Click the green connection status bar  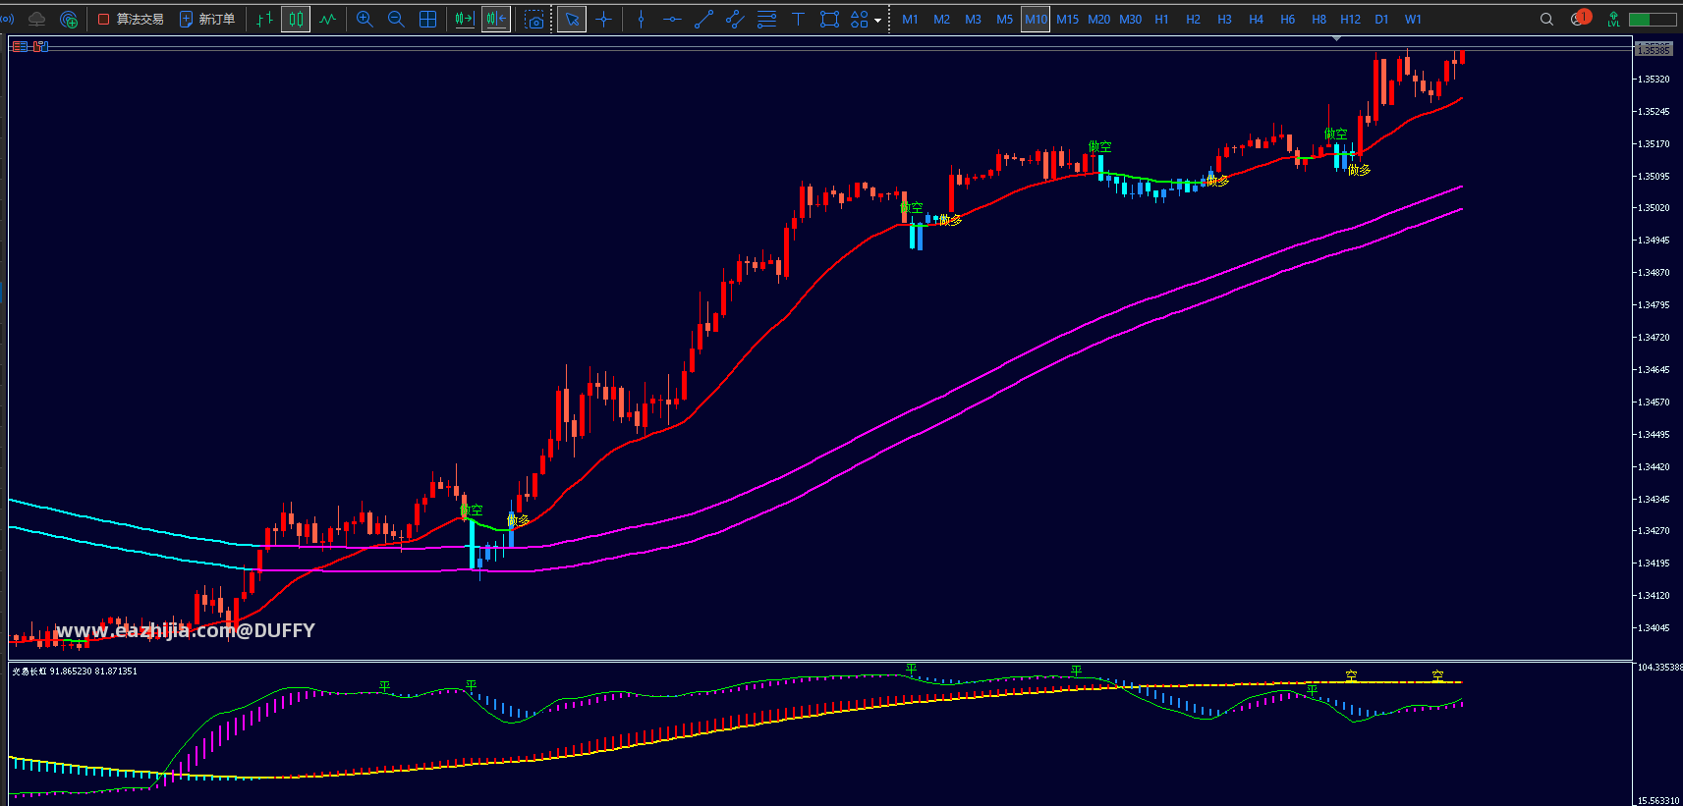click(1653, 19)
